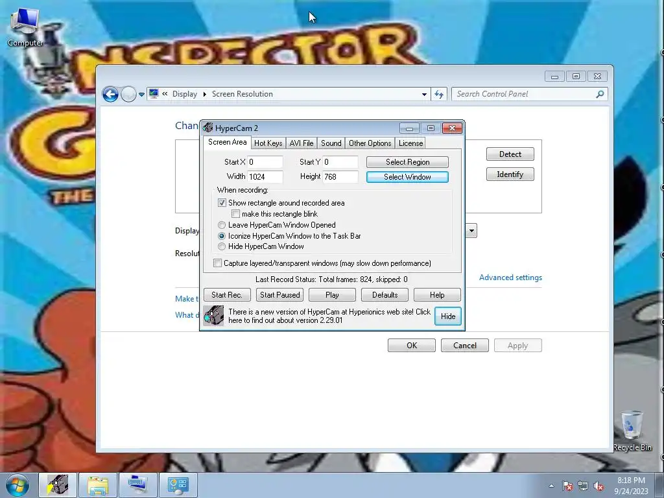664x498 pixels.
Task: Select Display in the breadcrumb path
Action: click(x=185, y=94)
